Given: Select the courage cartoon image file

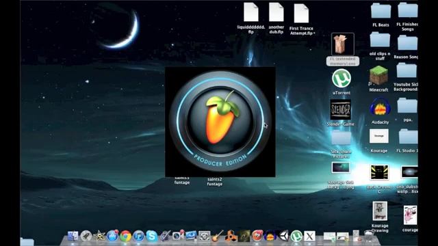Looking at the screenshot, I should tap(411, 215).
